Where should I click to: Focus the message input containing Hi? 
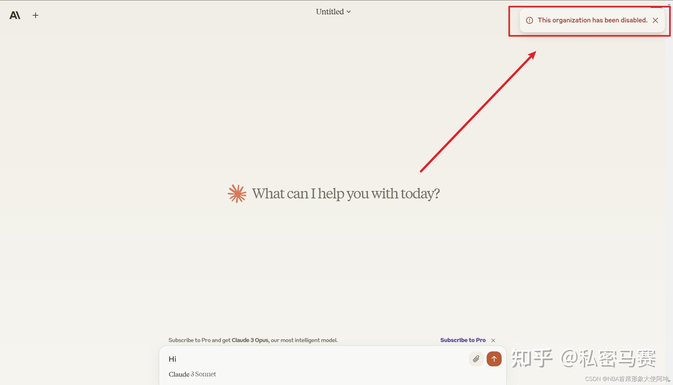[x=312, y=359]
